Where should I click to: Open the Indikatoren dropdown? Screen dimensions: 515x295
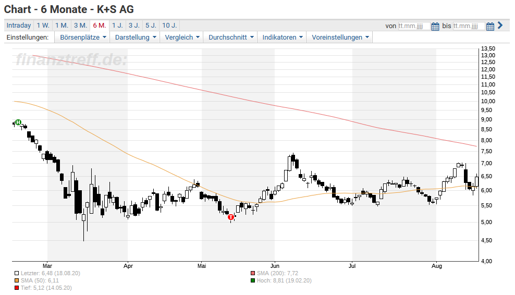pos(282,38)
